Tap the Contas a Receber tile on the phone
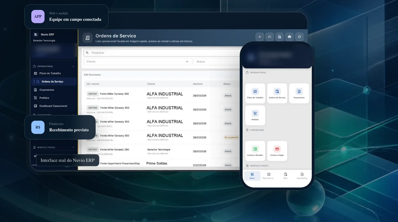This screenshot has width=398, height=222. [x=255, y=151]
